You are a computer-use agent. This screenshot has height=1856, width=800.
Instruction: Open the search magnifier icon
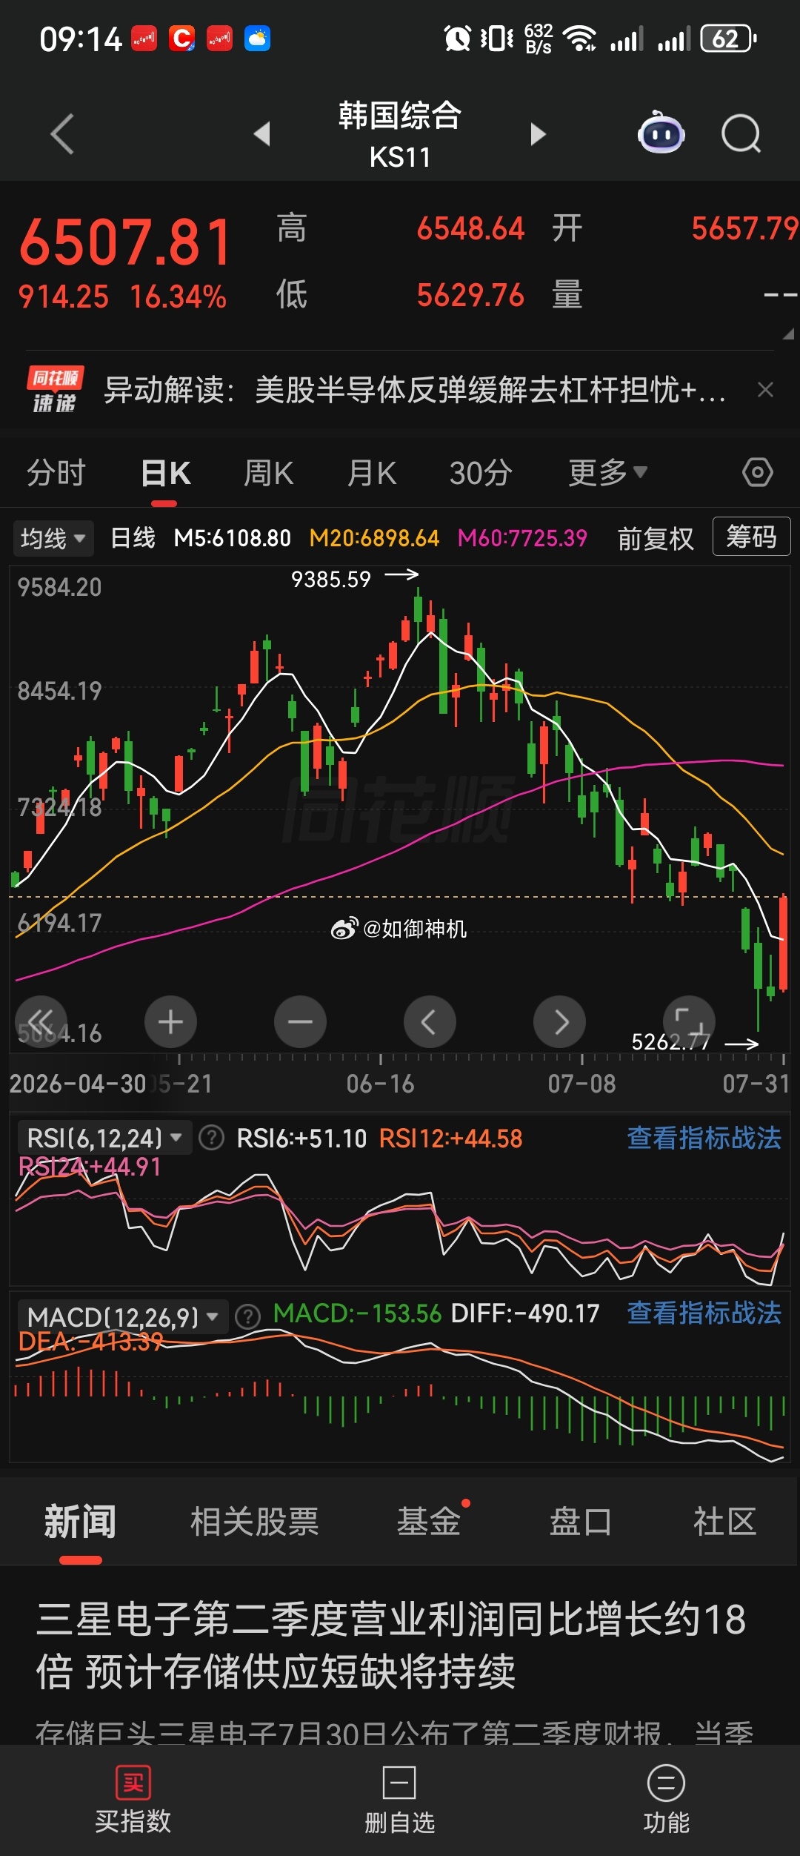click(x=741, y=134)
